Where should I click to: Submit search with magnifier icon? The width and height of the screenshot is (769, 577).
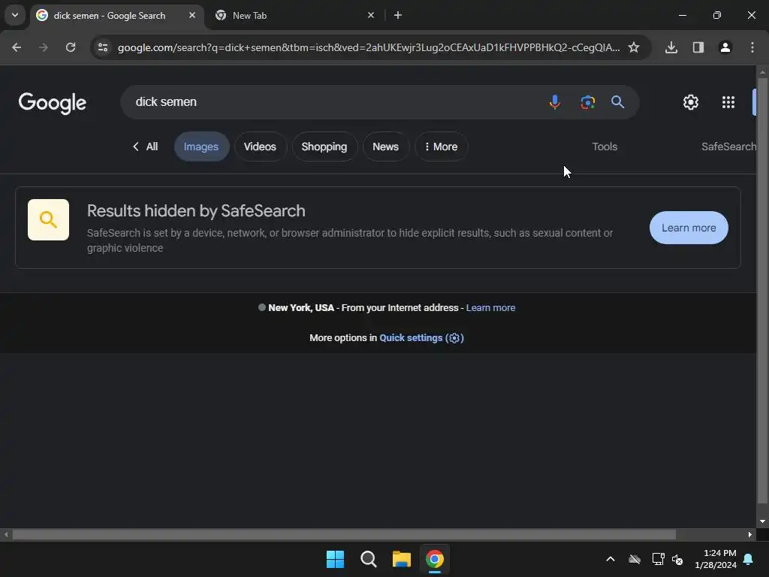[x=618, y=102]
